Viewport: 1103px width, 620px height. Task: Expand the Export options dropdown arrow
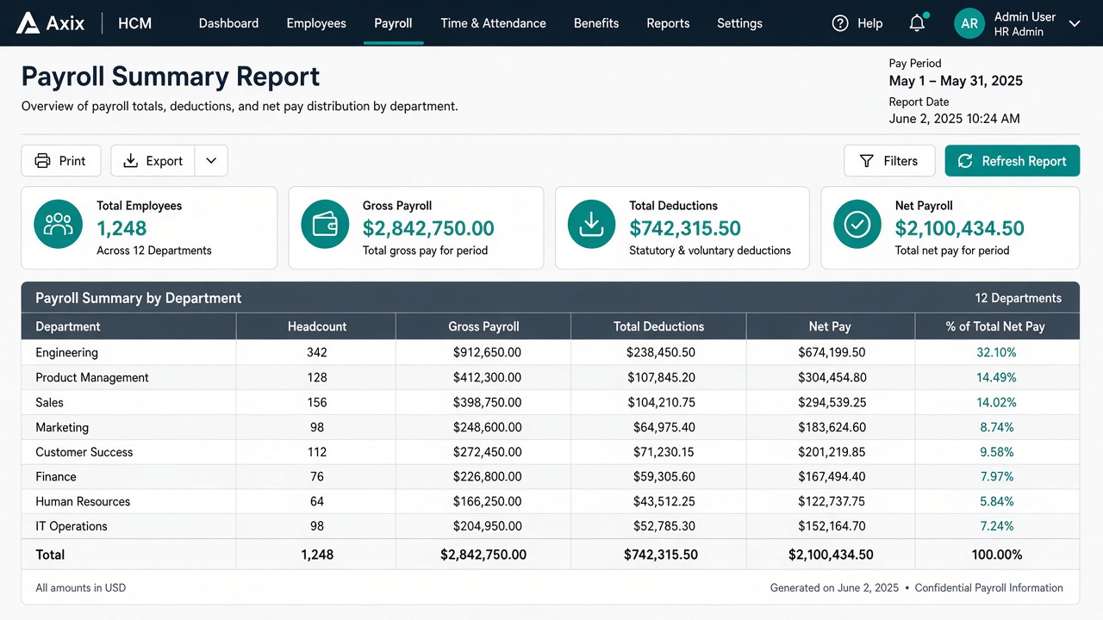[211, 161]
